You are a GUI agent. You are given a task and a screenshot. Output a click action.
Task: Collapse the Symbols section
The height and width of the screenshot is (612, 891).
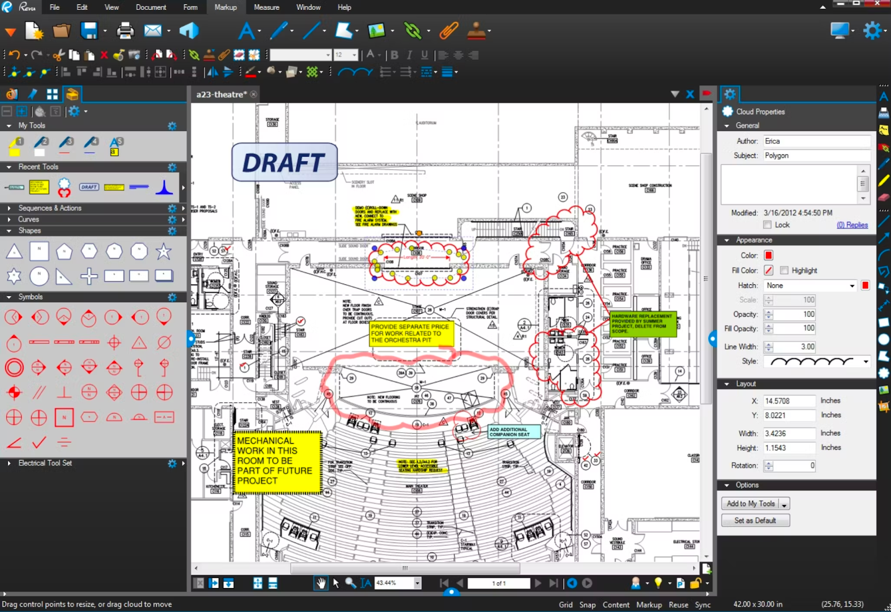[x=8, y=297]
